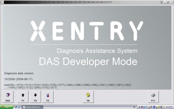Restore down the DAS window

pos(168,2)
